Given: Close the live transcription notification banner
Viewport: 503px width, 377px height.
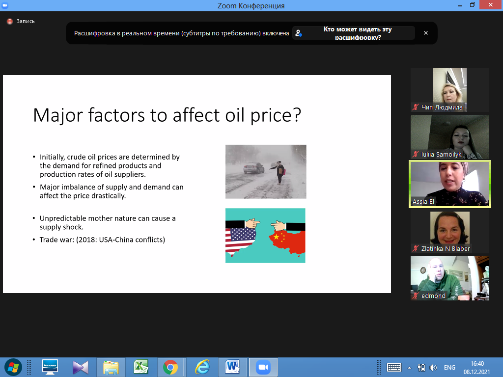Looking at the screenshot, I should click(x=426, y=33).
